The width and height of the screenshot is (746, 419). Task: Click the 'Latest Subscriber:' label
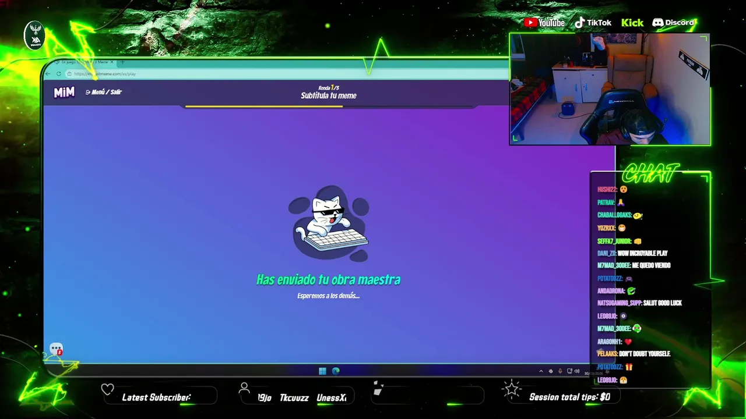pos(156,397)
